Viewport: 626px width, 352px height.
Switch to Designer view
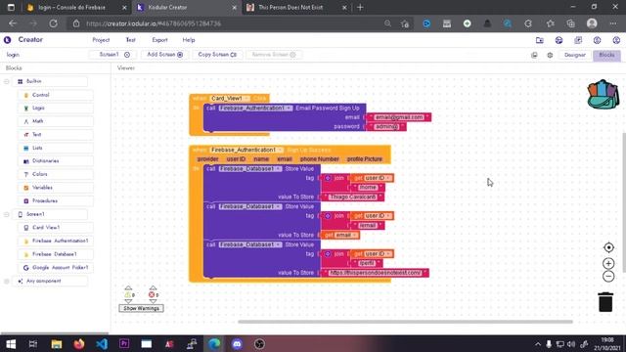(x=575, y=55)
